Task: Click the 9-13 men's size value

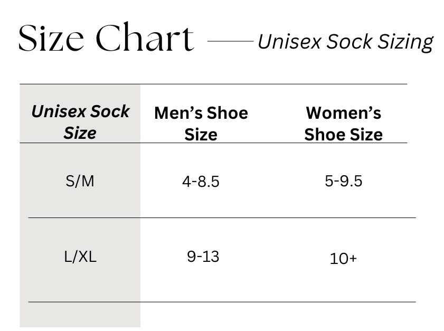Action: point(203,257)
